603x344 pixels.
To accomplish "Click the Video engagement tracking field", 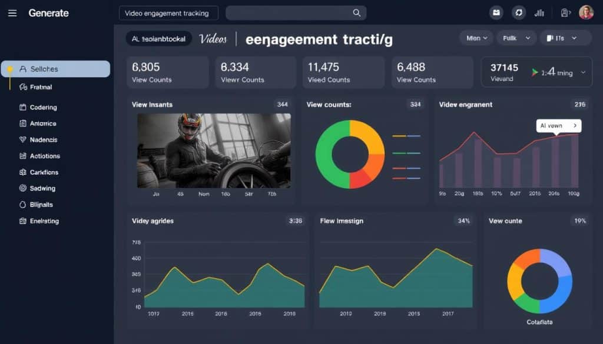I will [169, 13].
